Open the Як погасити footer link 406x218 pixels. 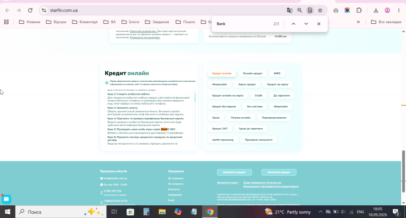176,184
